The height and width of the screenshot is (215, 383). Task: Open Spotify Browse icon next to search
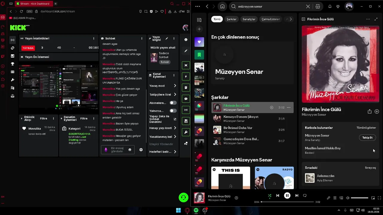[318, 6]
